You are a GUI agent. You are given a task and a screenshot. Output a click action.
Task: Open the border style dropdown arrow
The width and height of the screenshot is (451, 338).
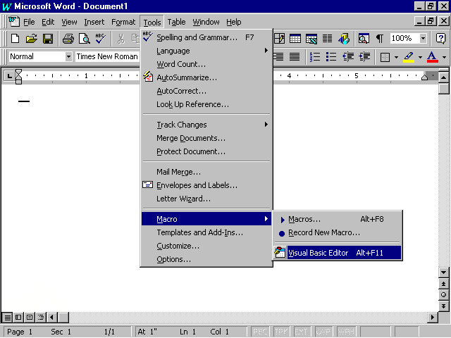(x=396, y=57)
